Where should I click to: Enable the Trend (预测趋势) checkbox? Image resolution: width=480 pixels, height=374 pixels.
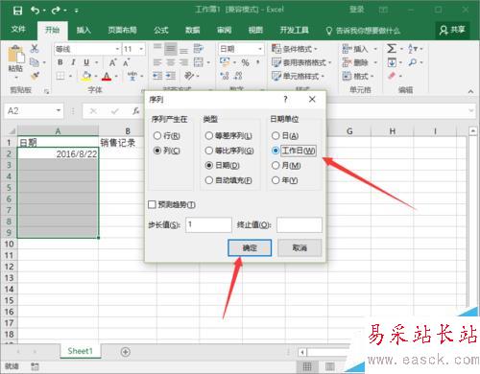152,204
